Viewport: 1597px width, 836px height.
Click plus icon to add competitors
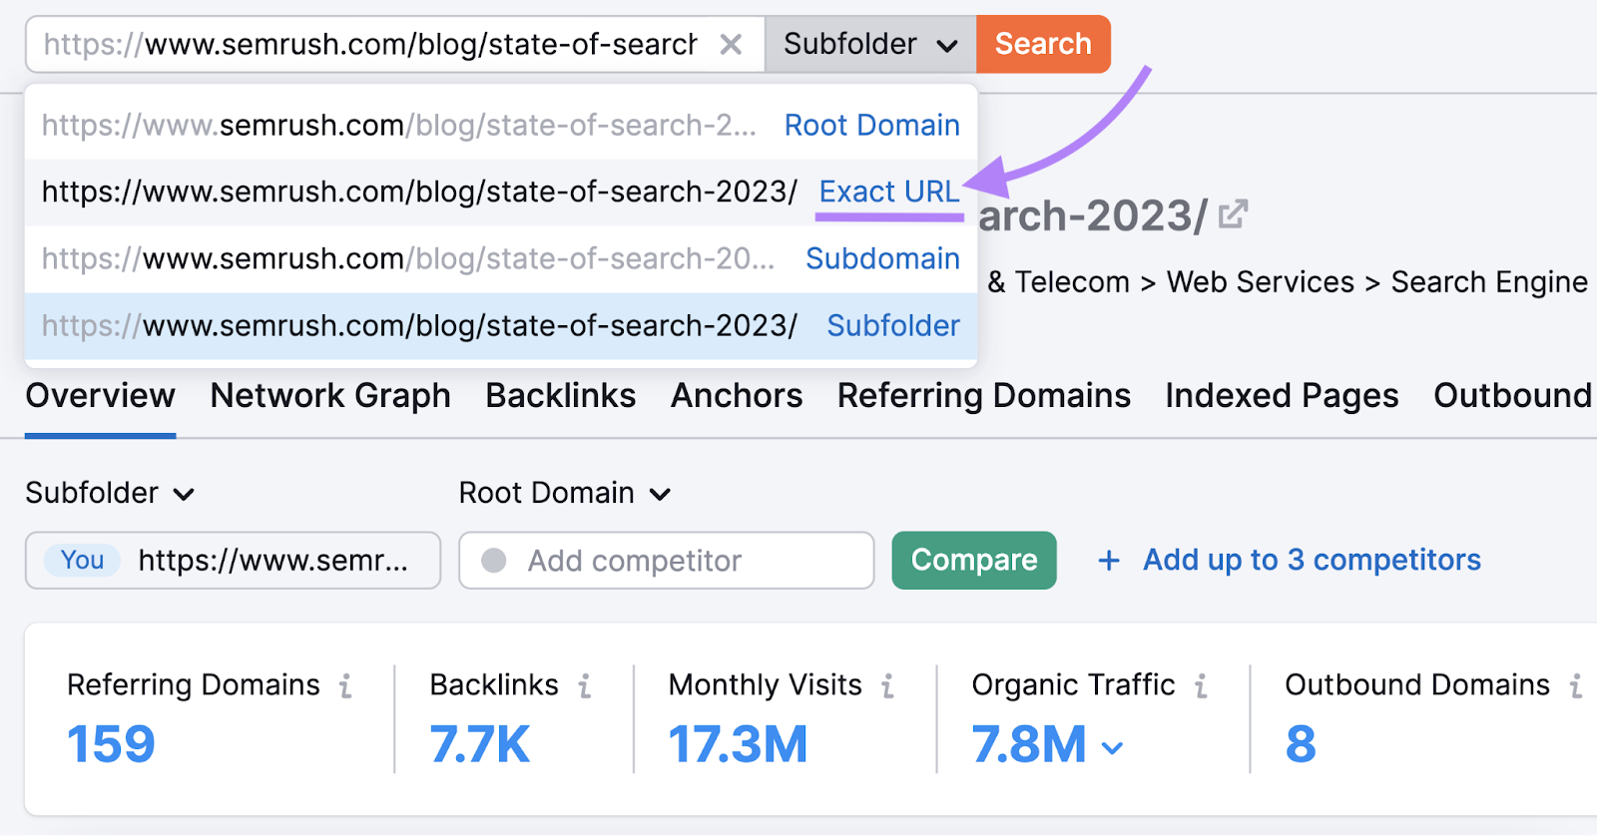[x=1108, y=561]
